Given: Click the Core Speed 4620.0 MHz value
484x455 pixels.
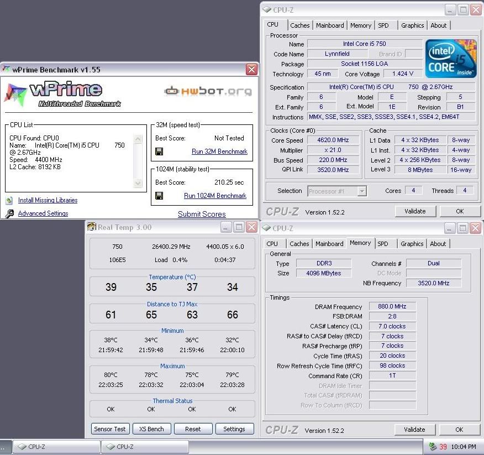Looking at the screenshot, I should tap(333, 140).
